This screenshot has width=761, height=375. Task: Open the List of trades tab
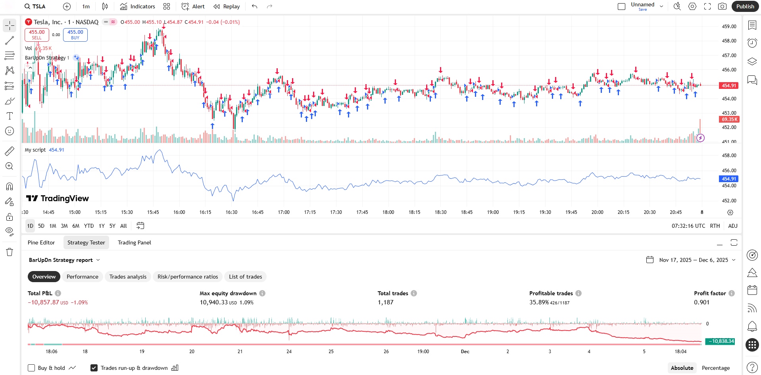click(x=245, y=277)
